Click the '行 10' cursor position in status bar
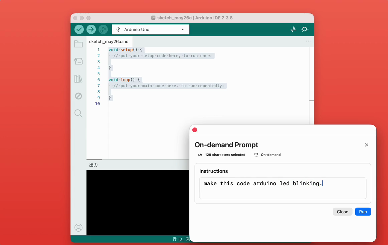Image resolution: width=388 pixels, height=245 pixels. (178, 239)
